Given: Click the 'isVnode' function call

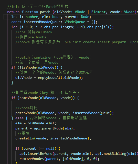Looking at the screenshot, I should (x=29, y=68).
